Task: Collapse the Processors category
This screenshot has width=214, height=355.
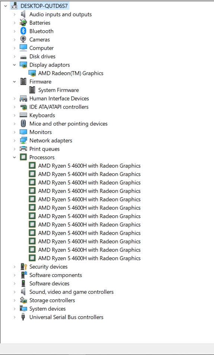Action: (15, 157)
